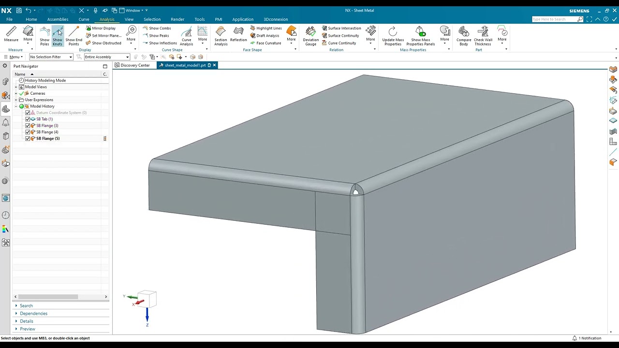Open the Notification bell in the sidebar

tap(6, 123)
